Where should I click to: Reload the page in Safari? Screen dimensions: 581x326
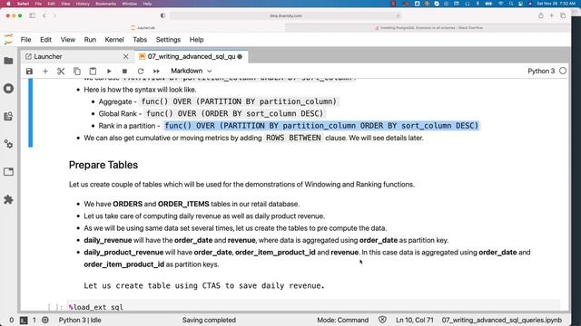[x=398, y=16]
